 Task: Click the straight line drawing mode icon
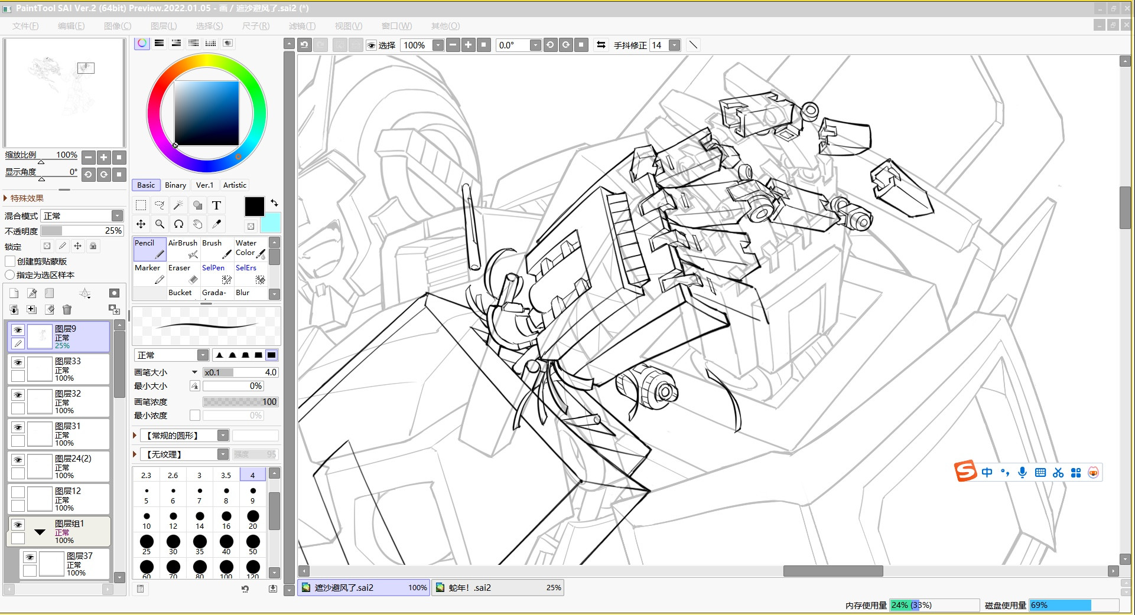pos(694,45)
